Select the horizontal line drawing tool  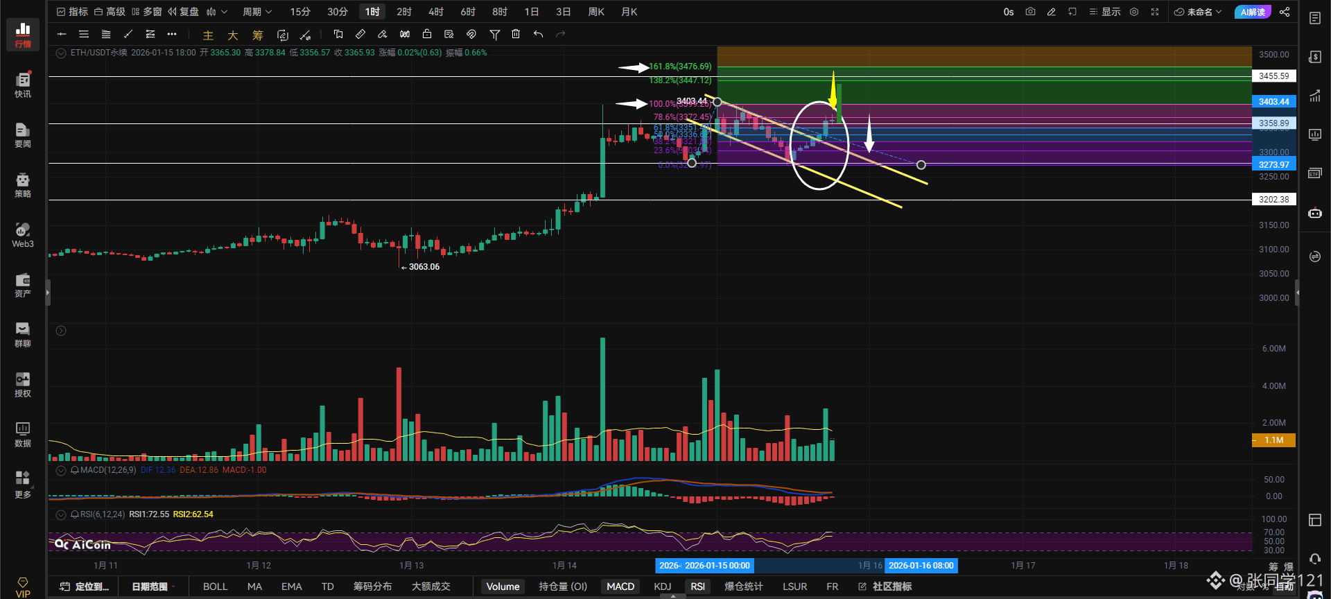pyautogui.click(x=62, y=34)
